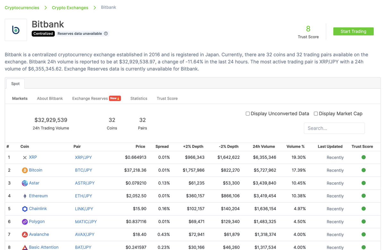The image size is (385, 250).
Task: Switch to About Bitbank tab
Action: coord(50,99)
